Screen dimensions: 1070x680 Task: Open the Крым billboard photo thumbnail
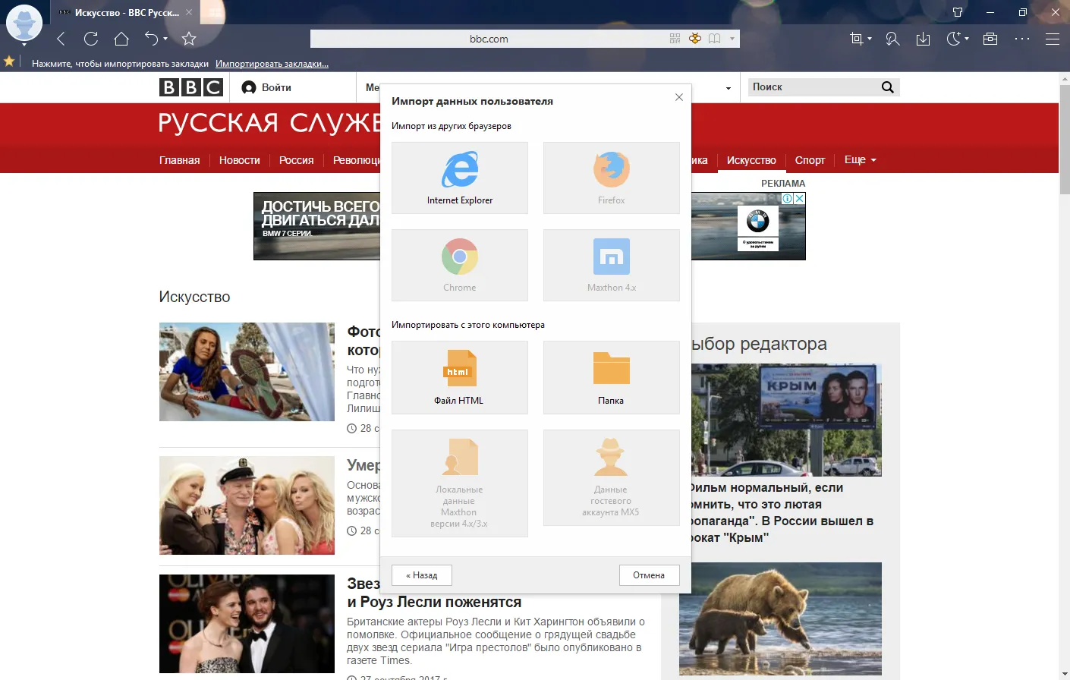tap(786, 420)
